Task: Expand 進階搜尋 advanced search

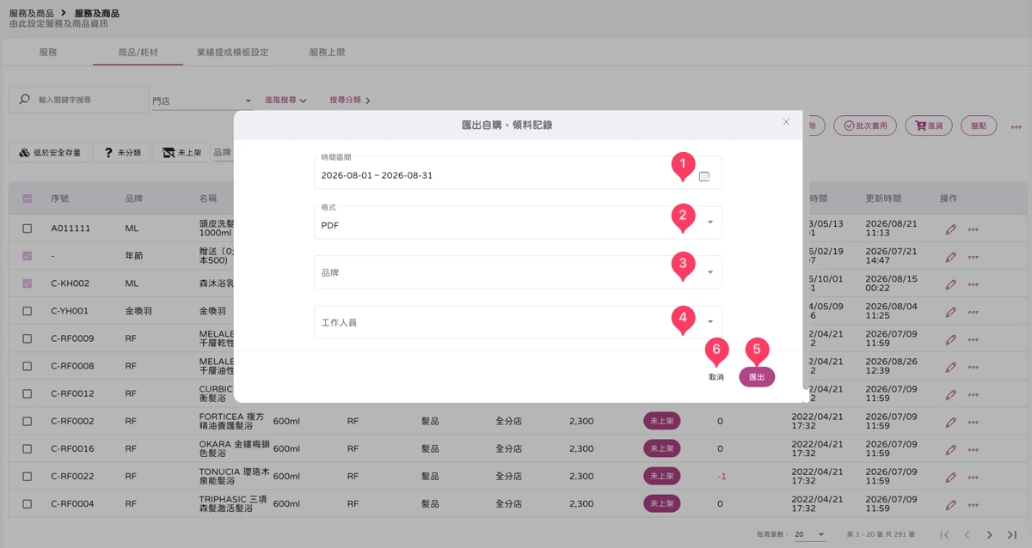Action: tap(286, 100)
